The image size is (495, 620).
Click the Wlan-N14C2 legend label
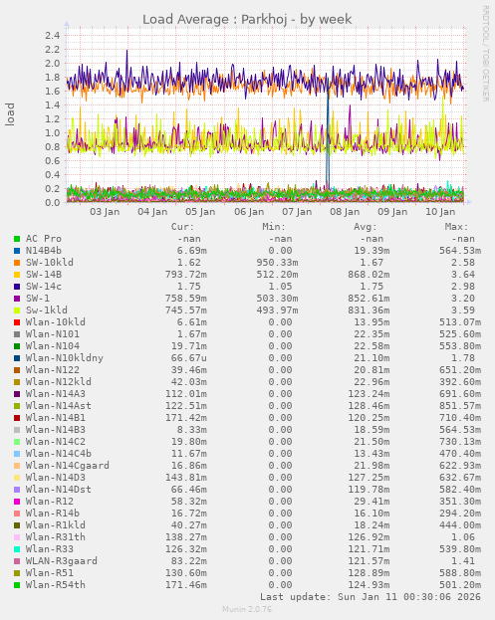[x=56, y=441]
